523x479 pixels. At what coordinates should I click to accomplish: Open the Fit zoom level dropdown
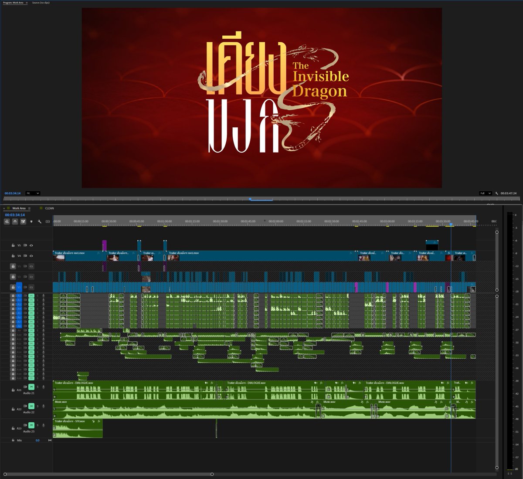tap(33, 193)
